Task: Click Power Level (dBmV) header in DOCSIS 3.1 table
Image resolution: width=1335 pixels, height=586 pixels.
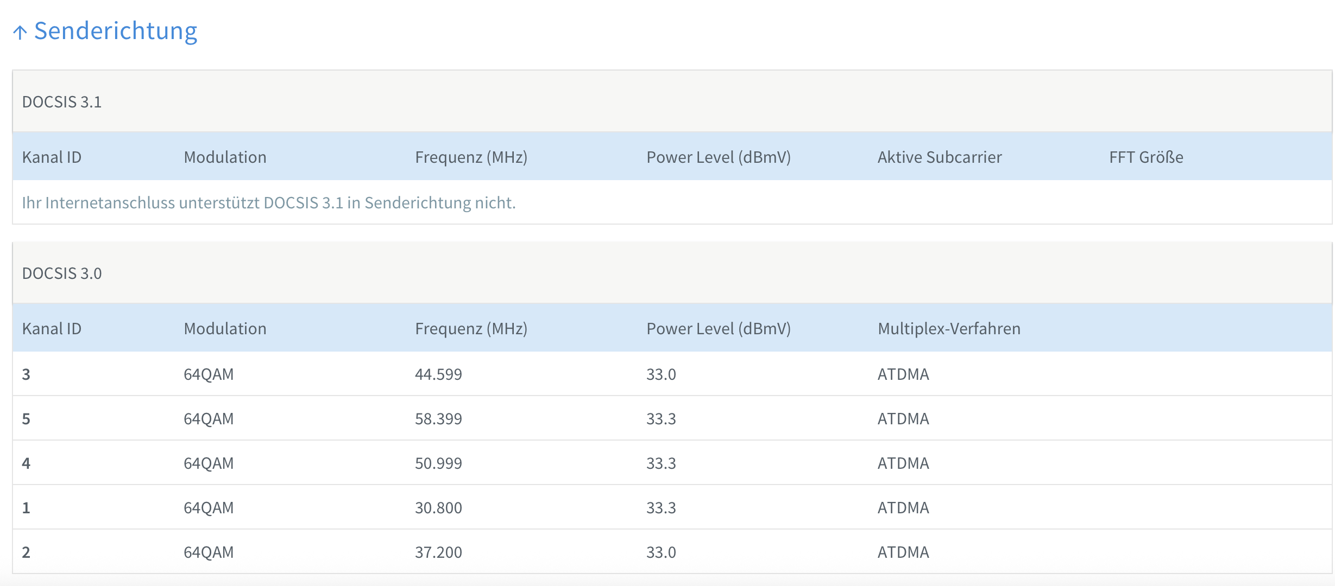Action: (x=718, y=157)
